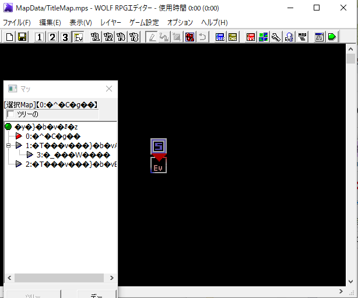The image size is (358, 298).
Task: Click map tree scroll right arrow
Action: (111, 278)
